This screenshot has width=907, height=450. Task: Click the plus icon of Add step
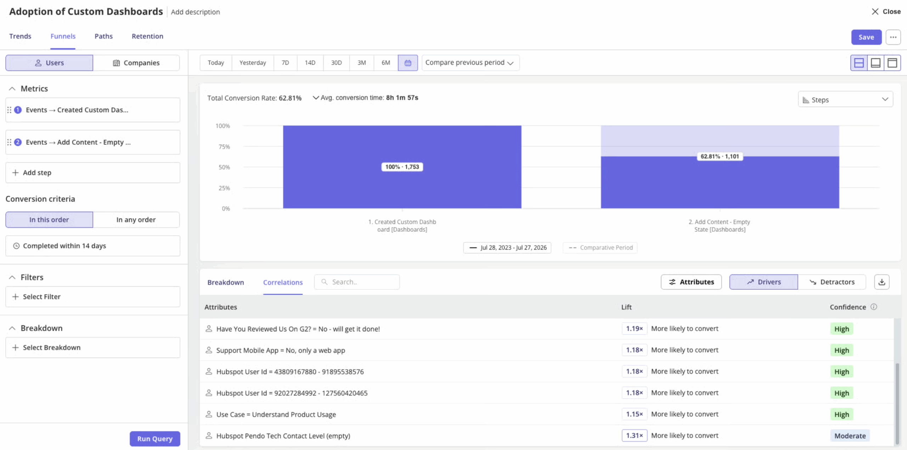[x=15, y=173]
